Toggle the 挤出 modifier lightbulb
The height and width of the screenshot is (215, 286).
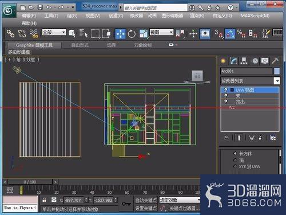point(226,101)
